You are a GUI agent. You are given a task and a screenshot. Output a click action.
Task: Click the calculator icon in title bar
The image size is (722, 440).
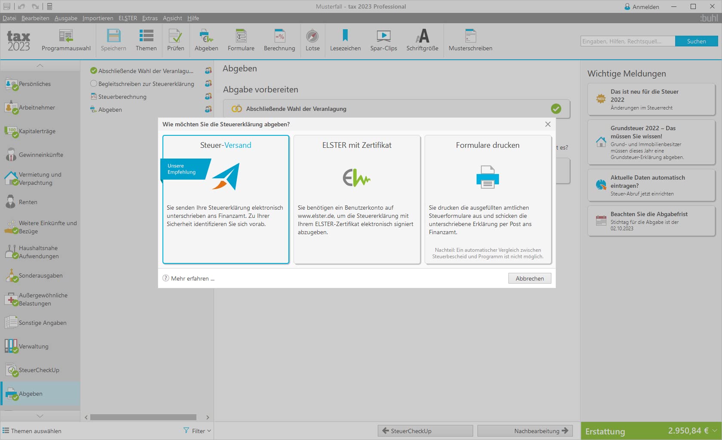[x=49, y=6]
